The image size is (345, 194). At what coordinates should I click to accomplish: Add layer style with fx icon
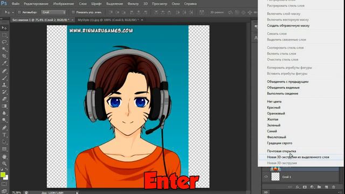298,187
